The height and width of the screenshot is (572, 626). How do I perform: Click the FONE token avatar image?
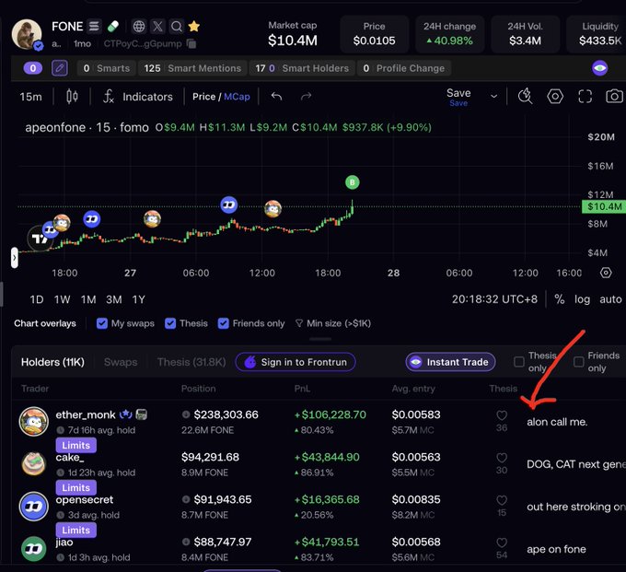pyautogui.click(x=27, y=34)
